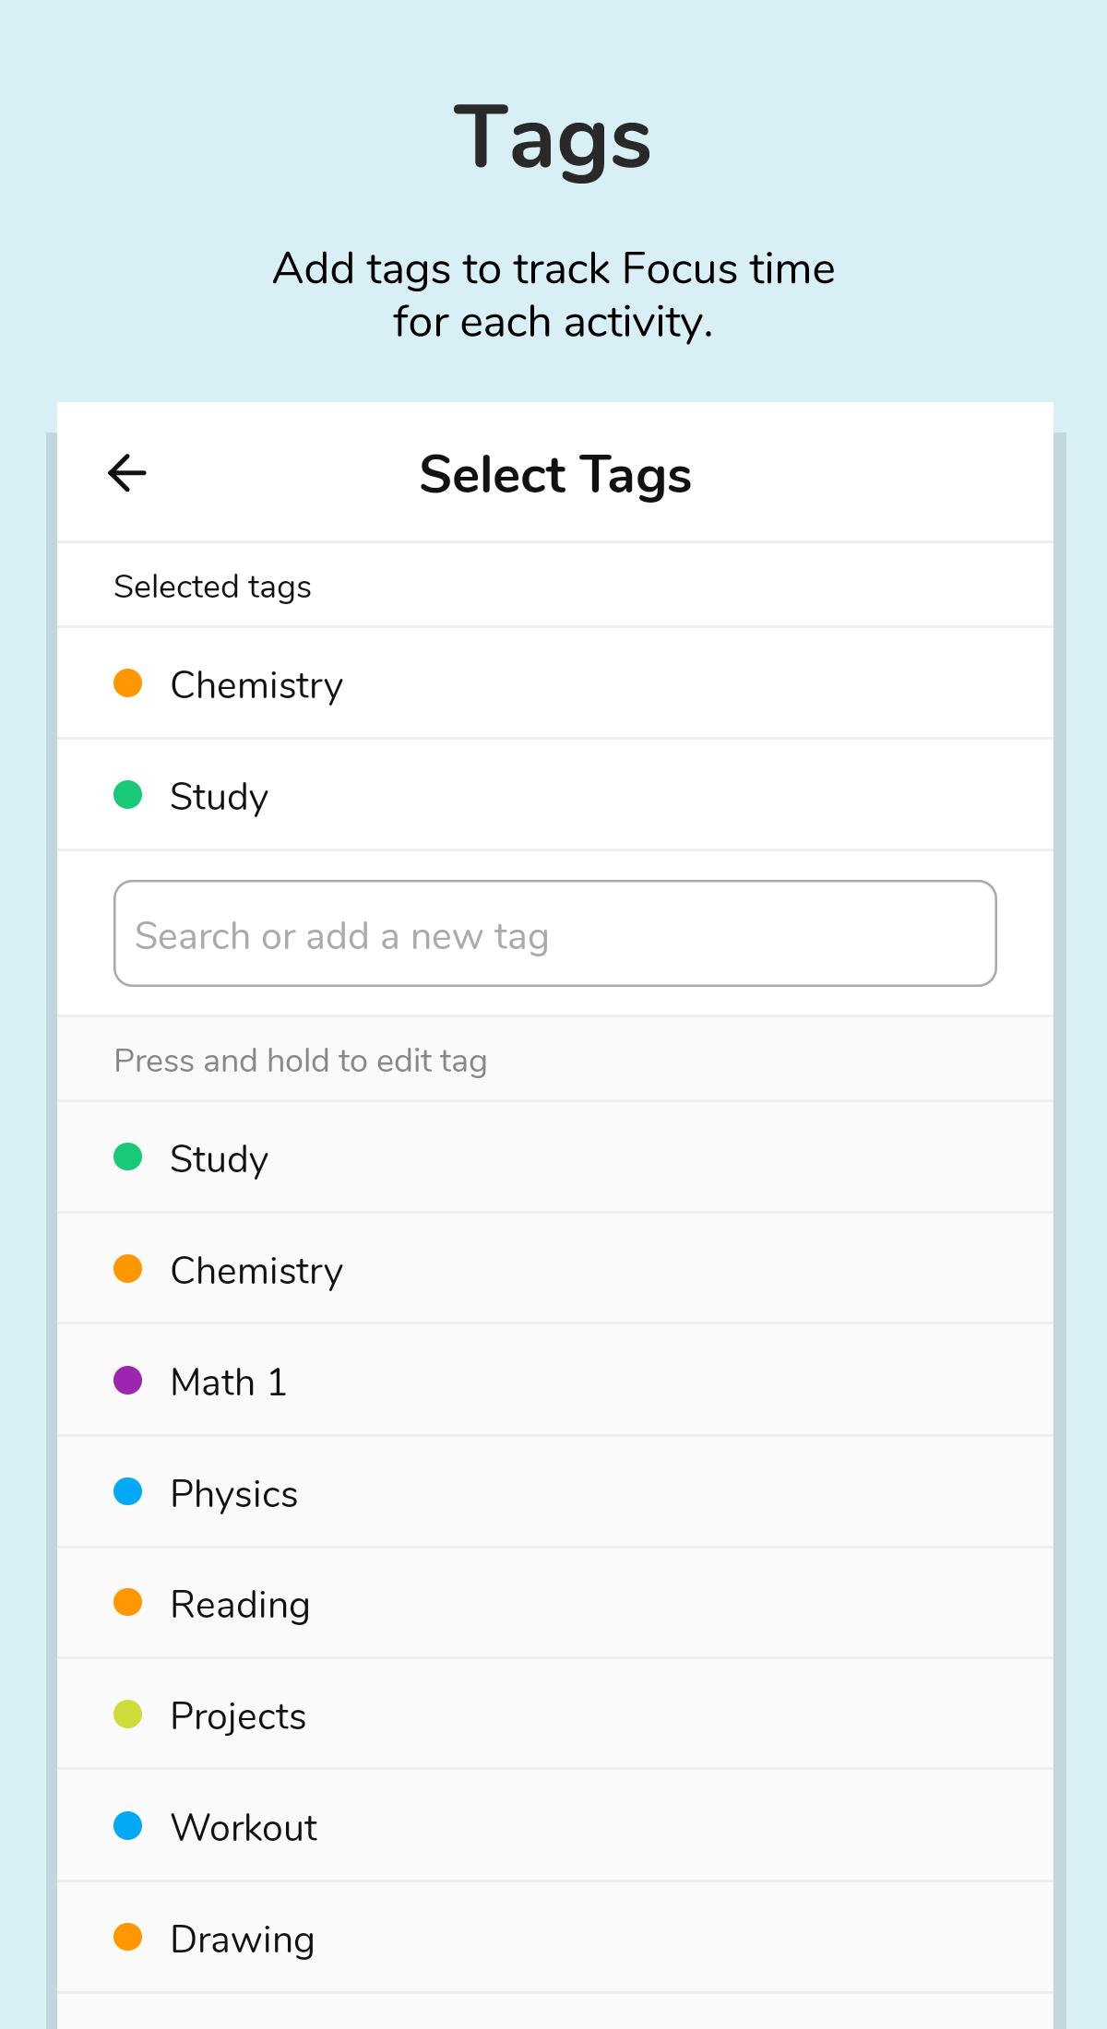Choose the Reading tag
The width and height of the screenshot is (1107, 2029).
point(240,1605)
